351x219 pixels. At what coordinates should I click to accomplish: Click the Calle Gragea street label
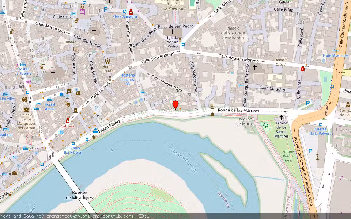tap(93, 73)
